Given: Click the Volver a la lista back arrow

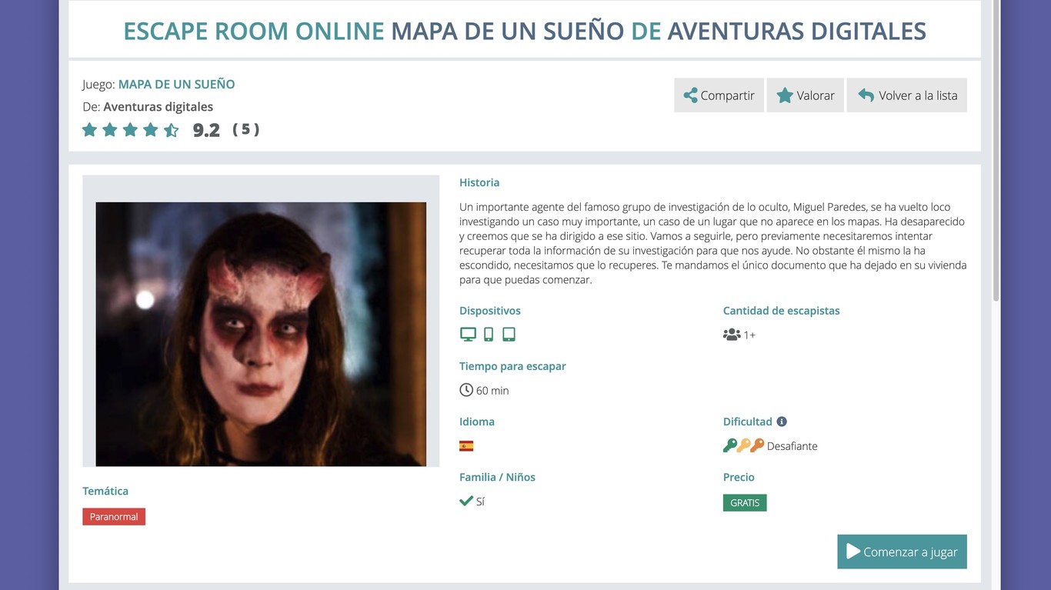Looking at the screenshot, I should point(868,95).
